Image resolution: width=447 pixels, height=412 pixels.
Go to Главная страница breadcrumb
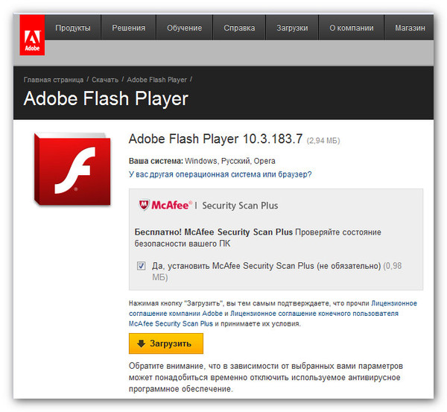tap(54, 80)
